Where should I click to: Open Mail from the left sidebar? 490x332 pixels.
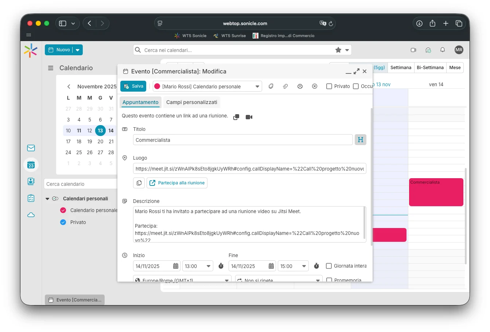pos(31,148)
